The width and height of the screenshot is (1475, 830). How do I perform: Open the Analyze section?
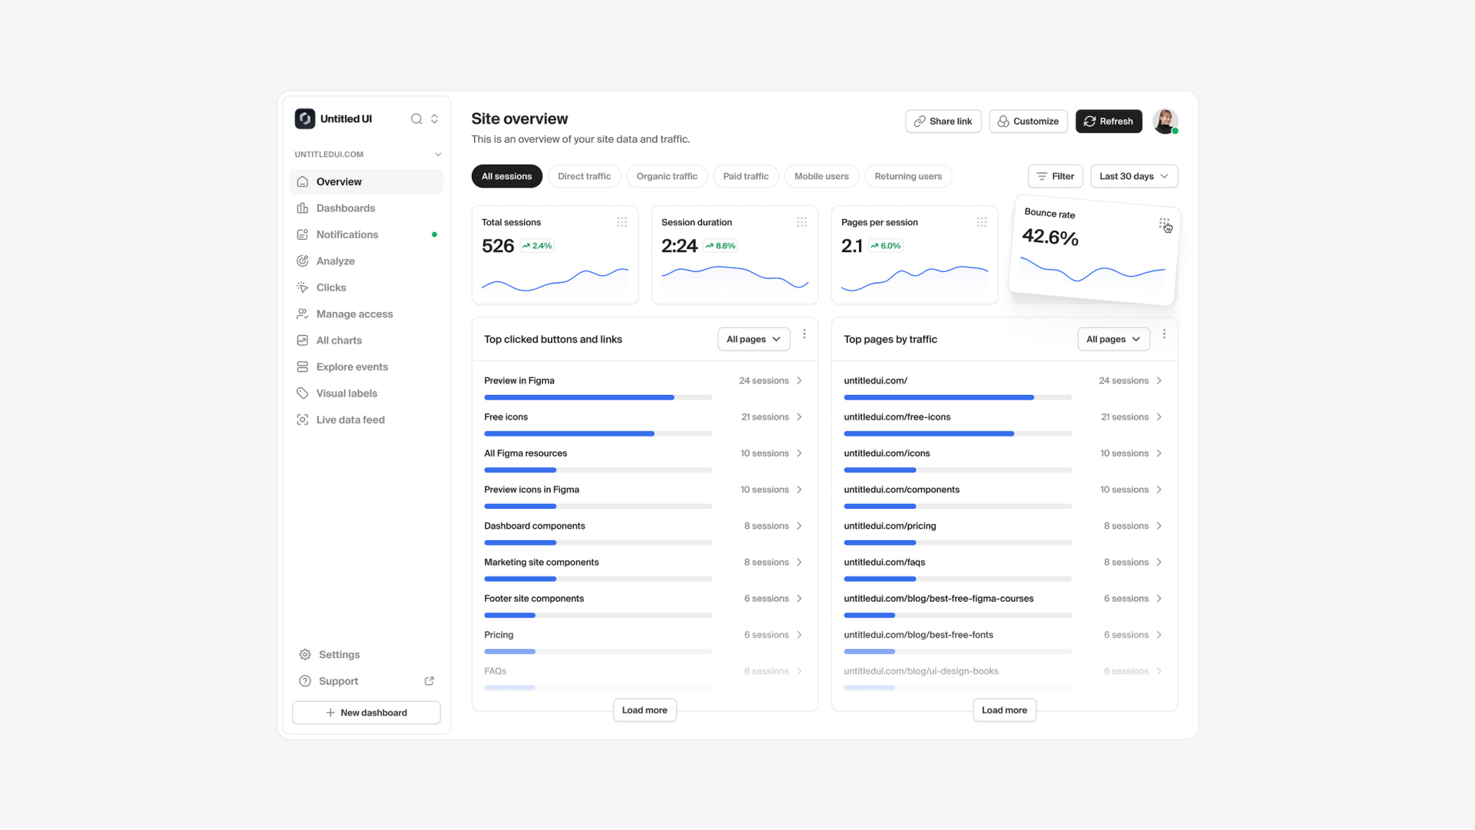coord(335,261)
